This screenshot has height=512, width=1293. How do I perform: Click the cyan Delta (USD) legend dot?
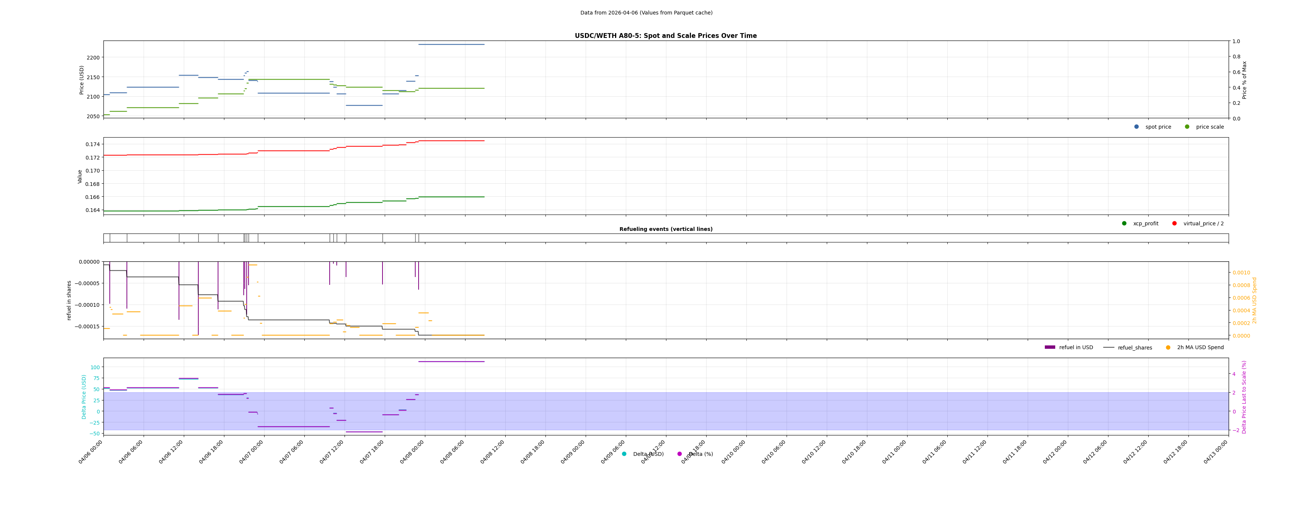[624, 454]
